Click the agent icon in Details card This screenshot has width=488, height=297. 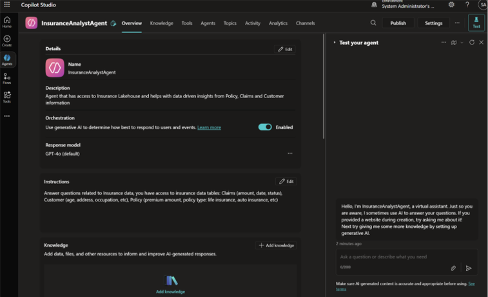point(55,68)
